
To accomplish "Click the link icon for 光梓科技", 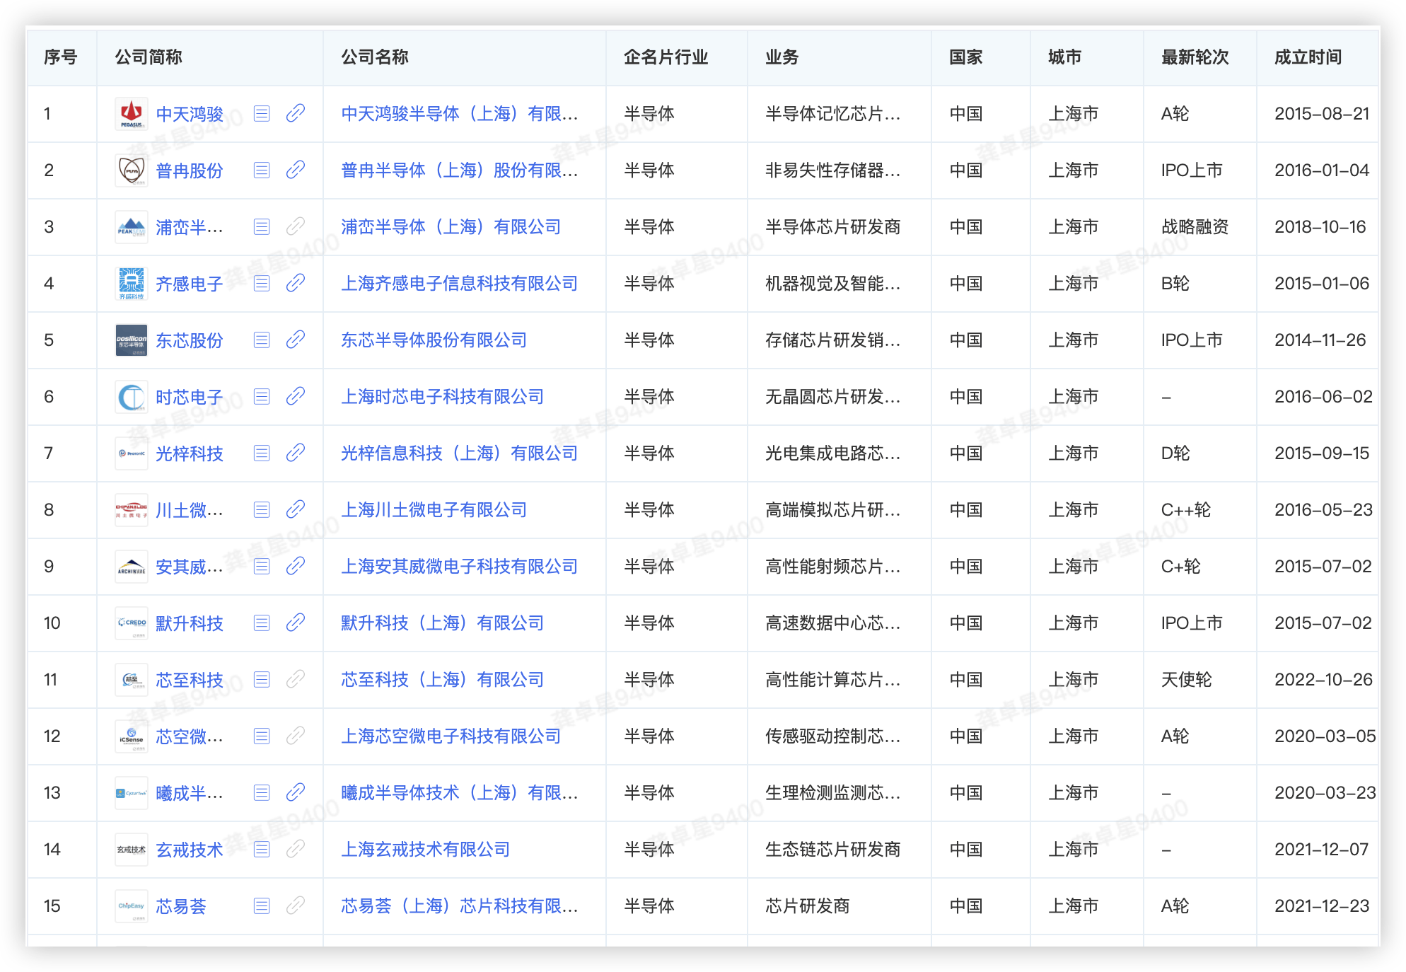I will [x=296, y=453].
